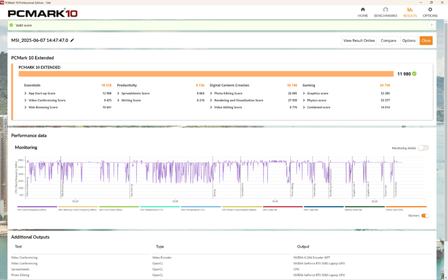Screen dimensions: 448x280
Task: Select NVIDIA H.264 Encoder MFT output cell
Action: click(x=311, y=257)
